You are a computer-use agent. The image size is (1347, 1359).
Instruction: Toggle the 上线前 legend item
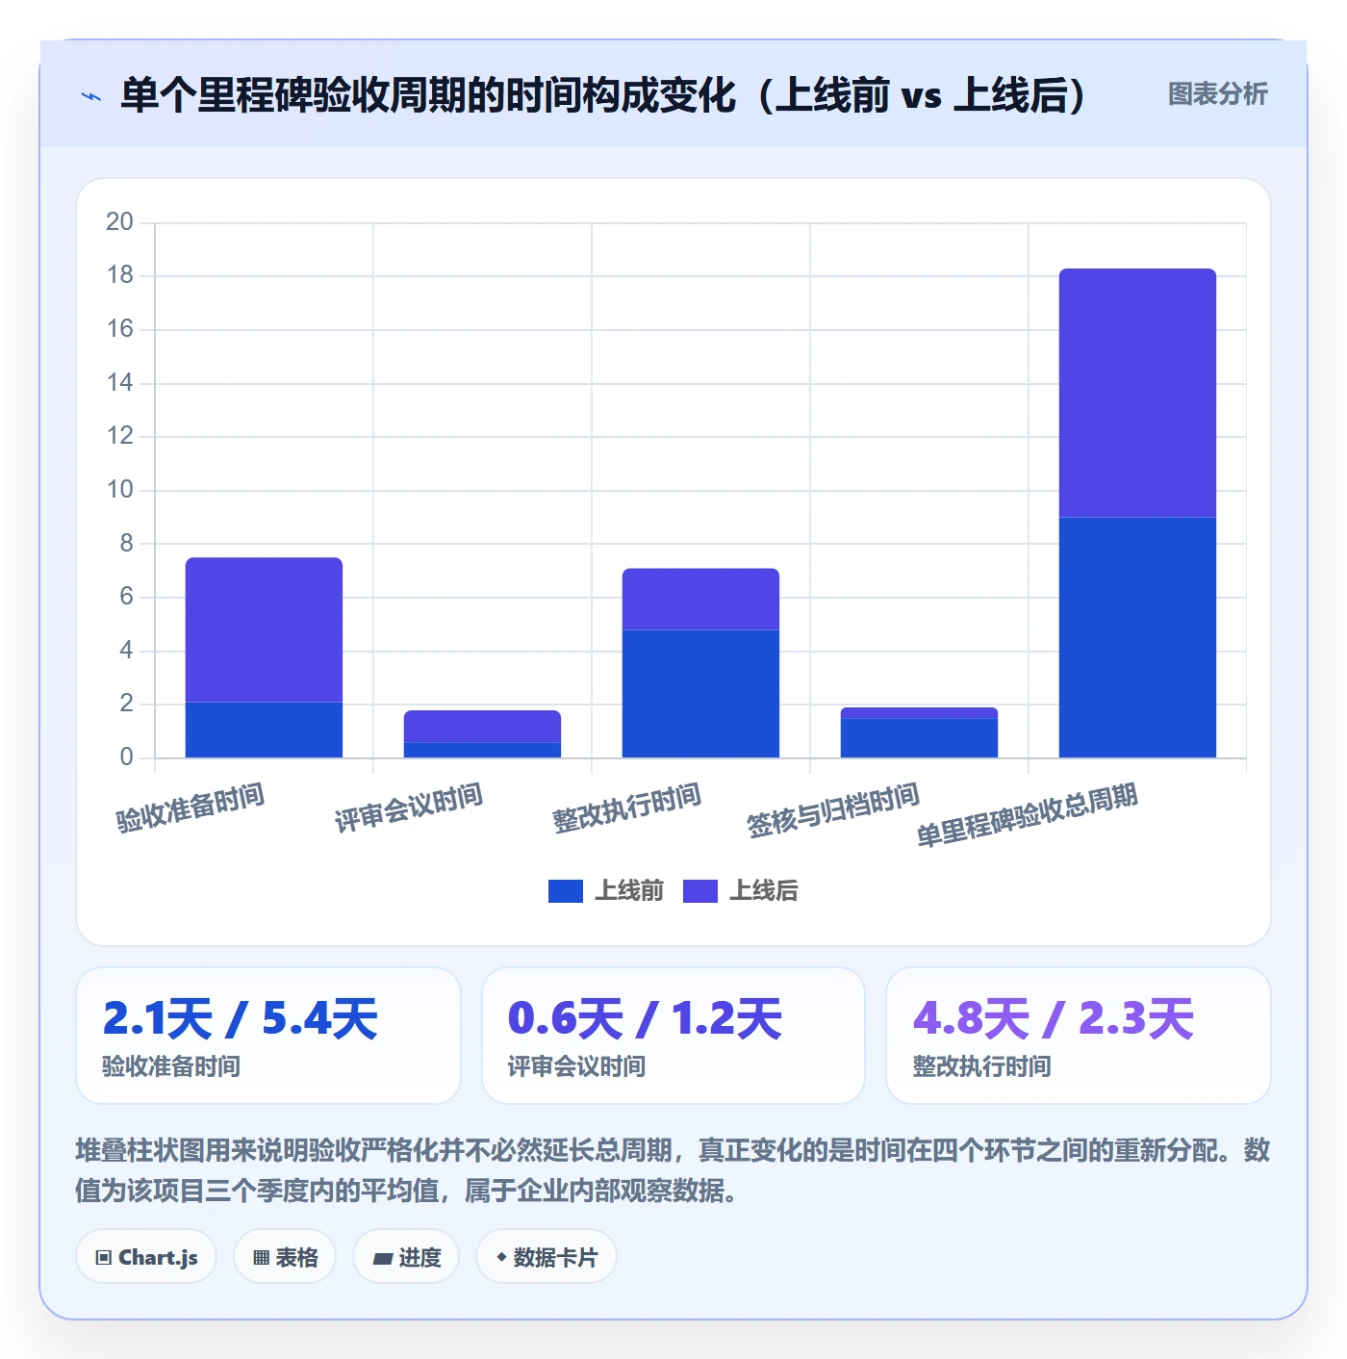(x=606, y=891)
